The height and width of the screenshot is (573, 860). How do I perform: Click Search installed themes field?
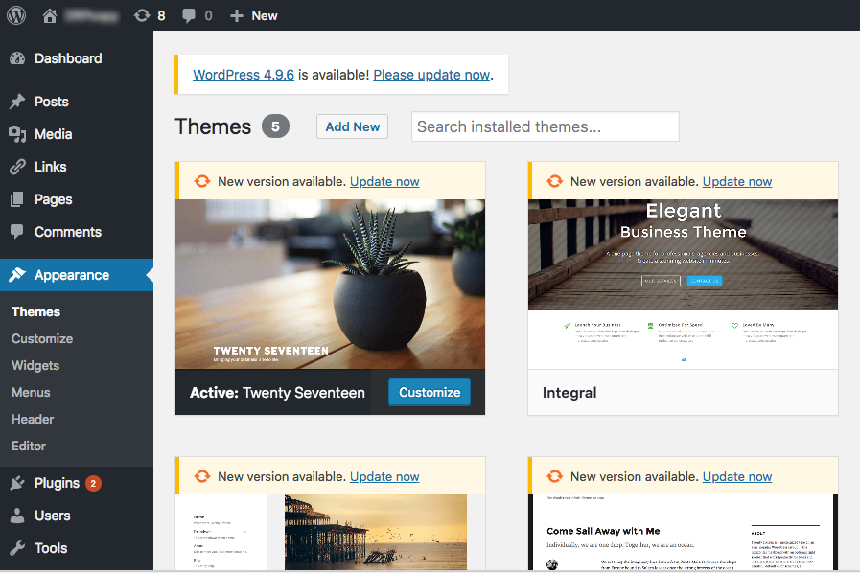[x=546, y=126]
